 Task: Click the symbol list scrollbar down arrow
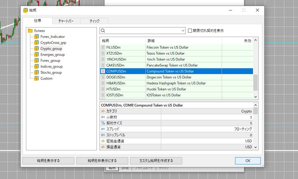255,97
